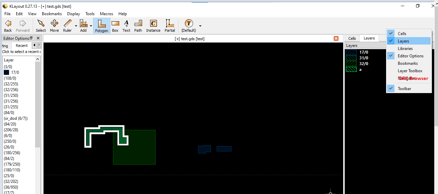Click the Back navigation button
The height and width of the screenshot is (194, 438).
[x=8, y=26]
